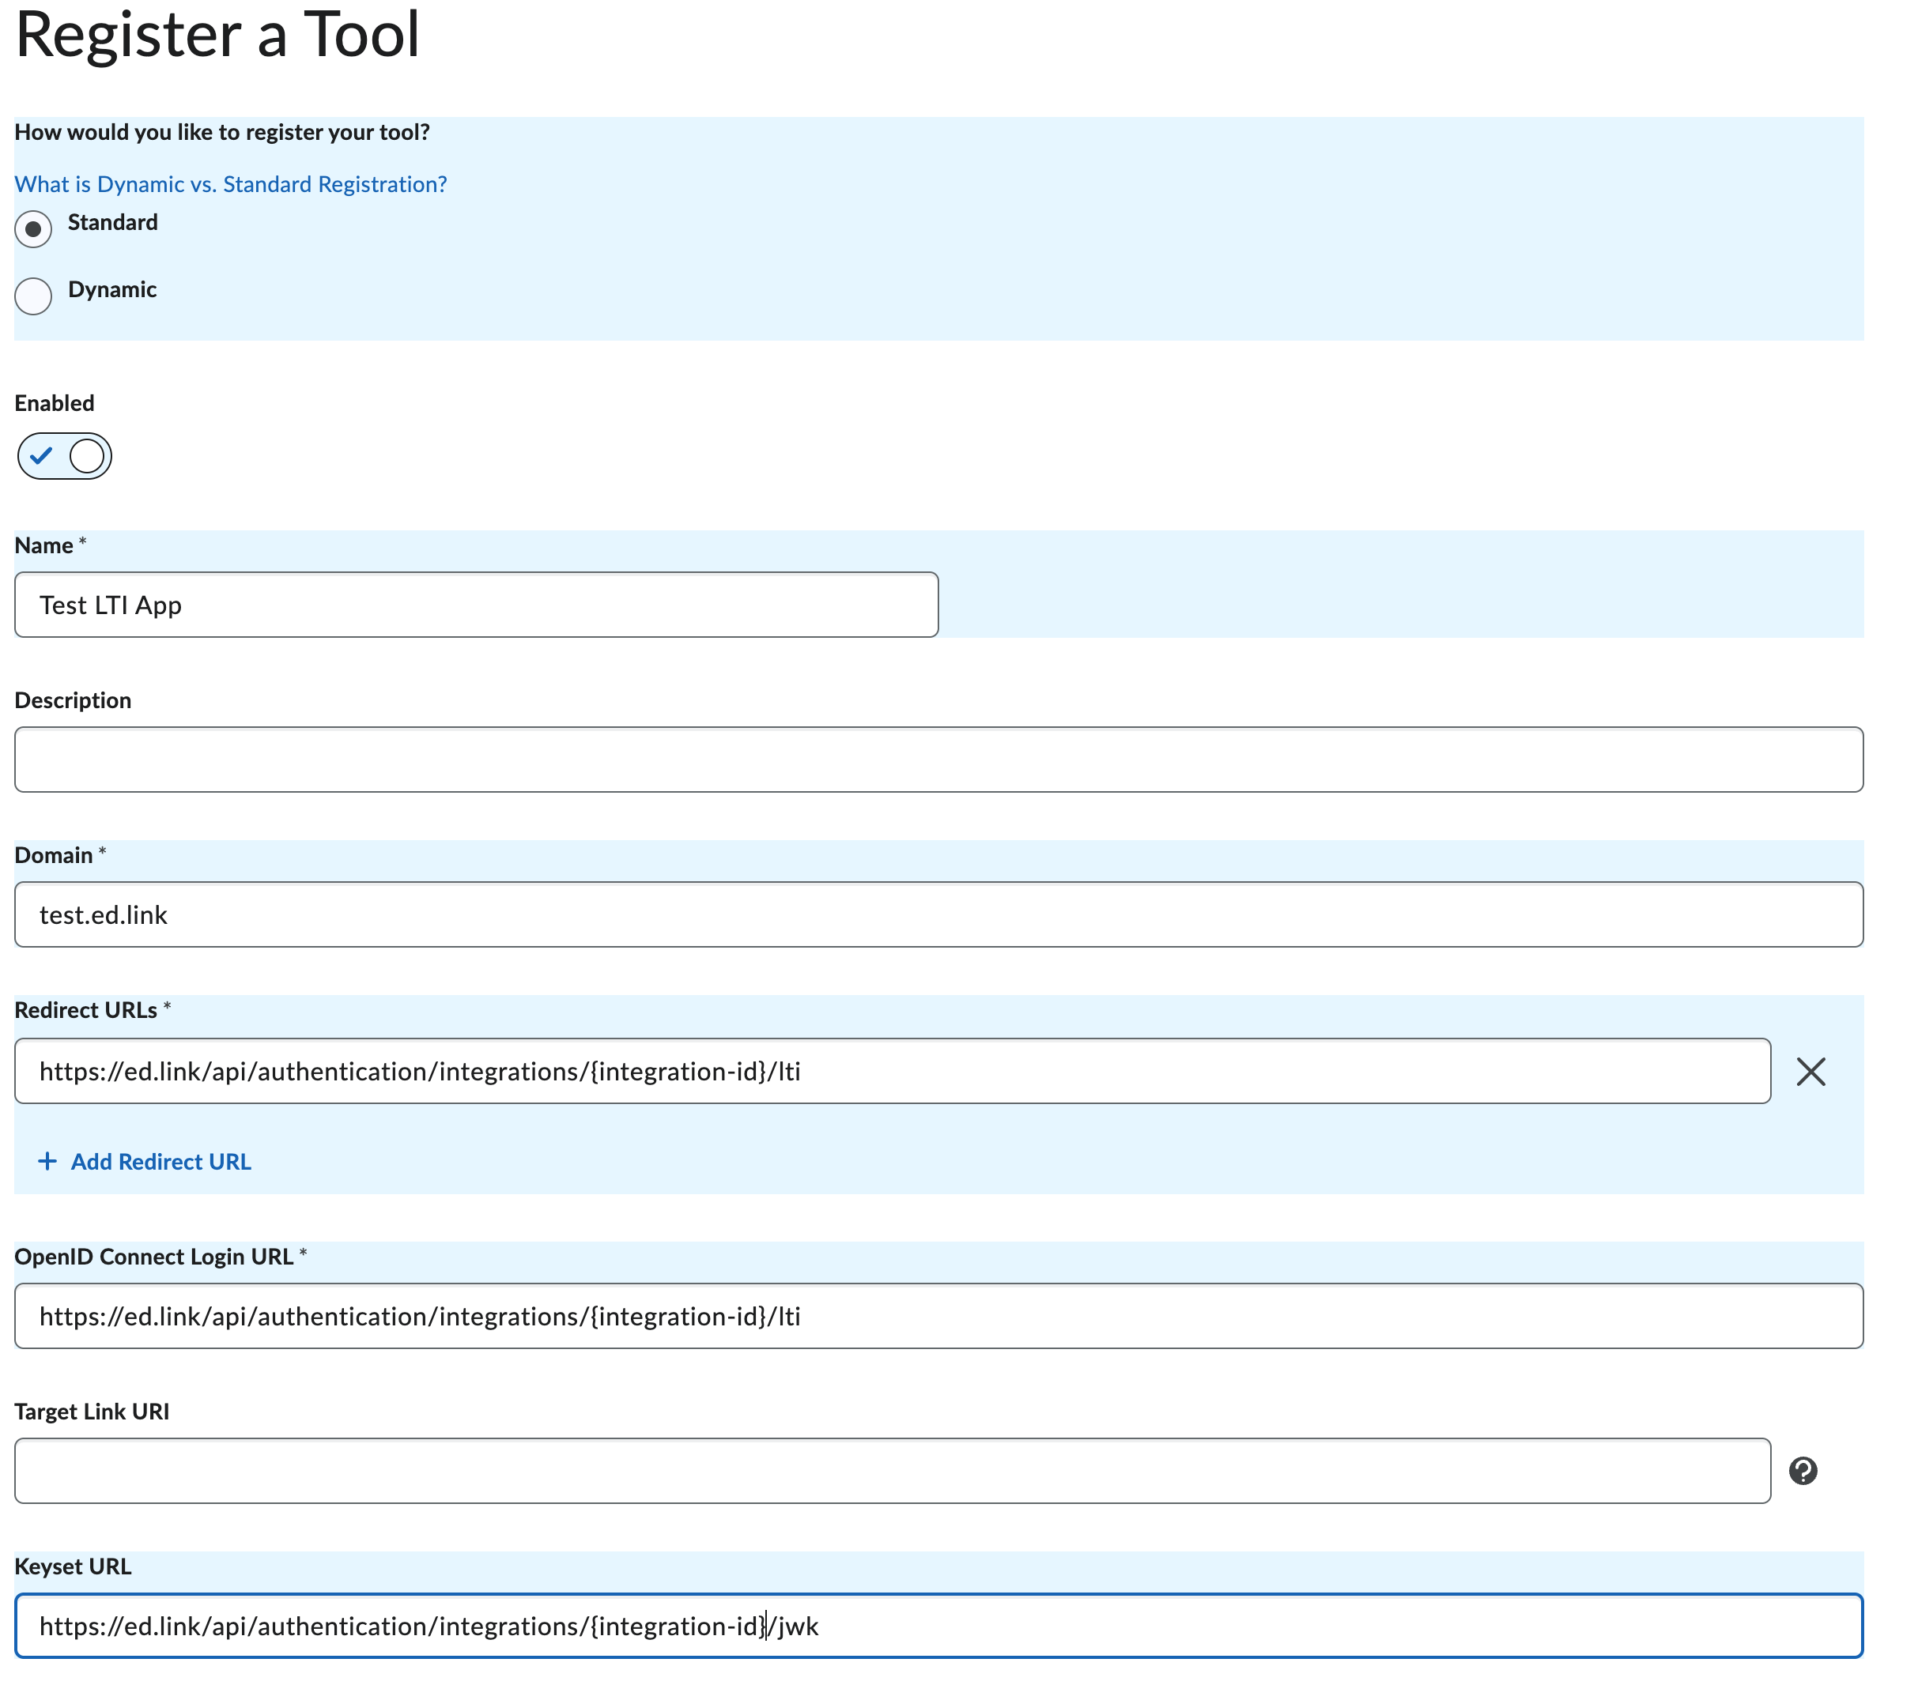Screen dimensions: 1918x1685
Task: Select the Domain field showing test.ed.link
Action: 937,914
